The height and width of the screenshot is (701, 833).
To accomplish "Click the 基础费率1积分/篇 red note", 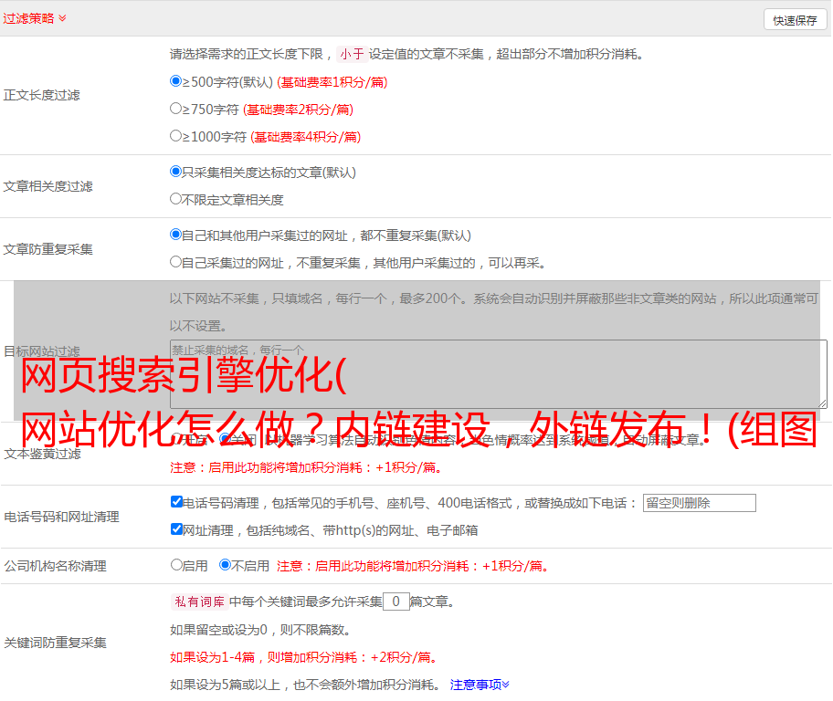I will pos(332,82).
